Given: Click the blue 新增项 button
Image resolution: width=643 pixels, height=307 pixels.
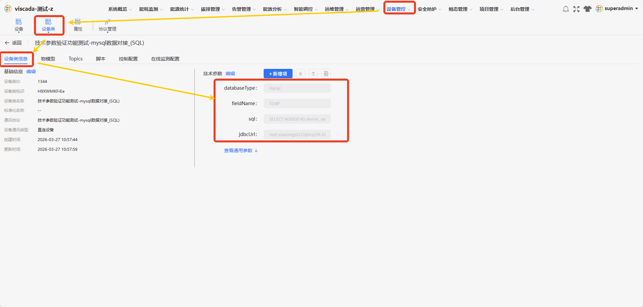Looking at the screenshot, I should 278,74.
